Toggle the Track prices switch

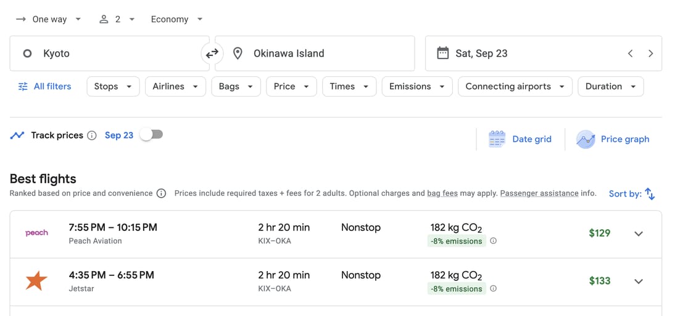point(151,134)
